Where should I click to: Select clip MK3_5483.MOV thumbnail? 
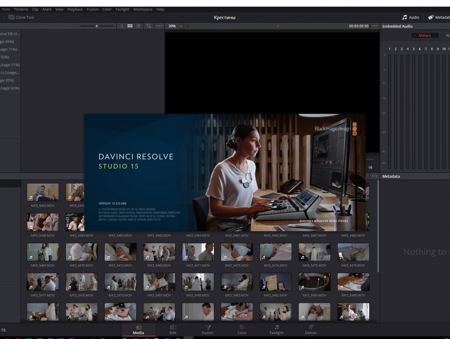[237, 282]
